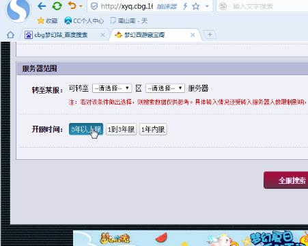308x246 pixels.
Task: Close the cbg梦幻站_百度搜索 tab
Action: coord(102,35)
